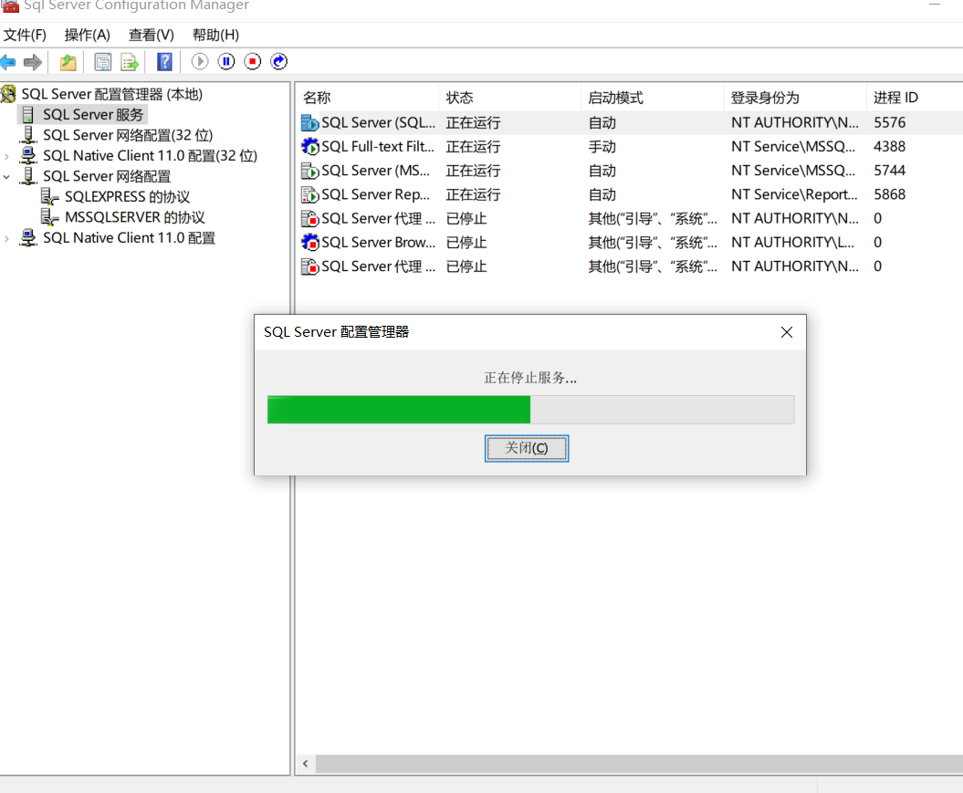Click the horizontal scrollbar below the services list
The width and height of the screenshot is (963, 793).
tap(548, 763)
